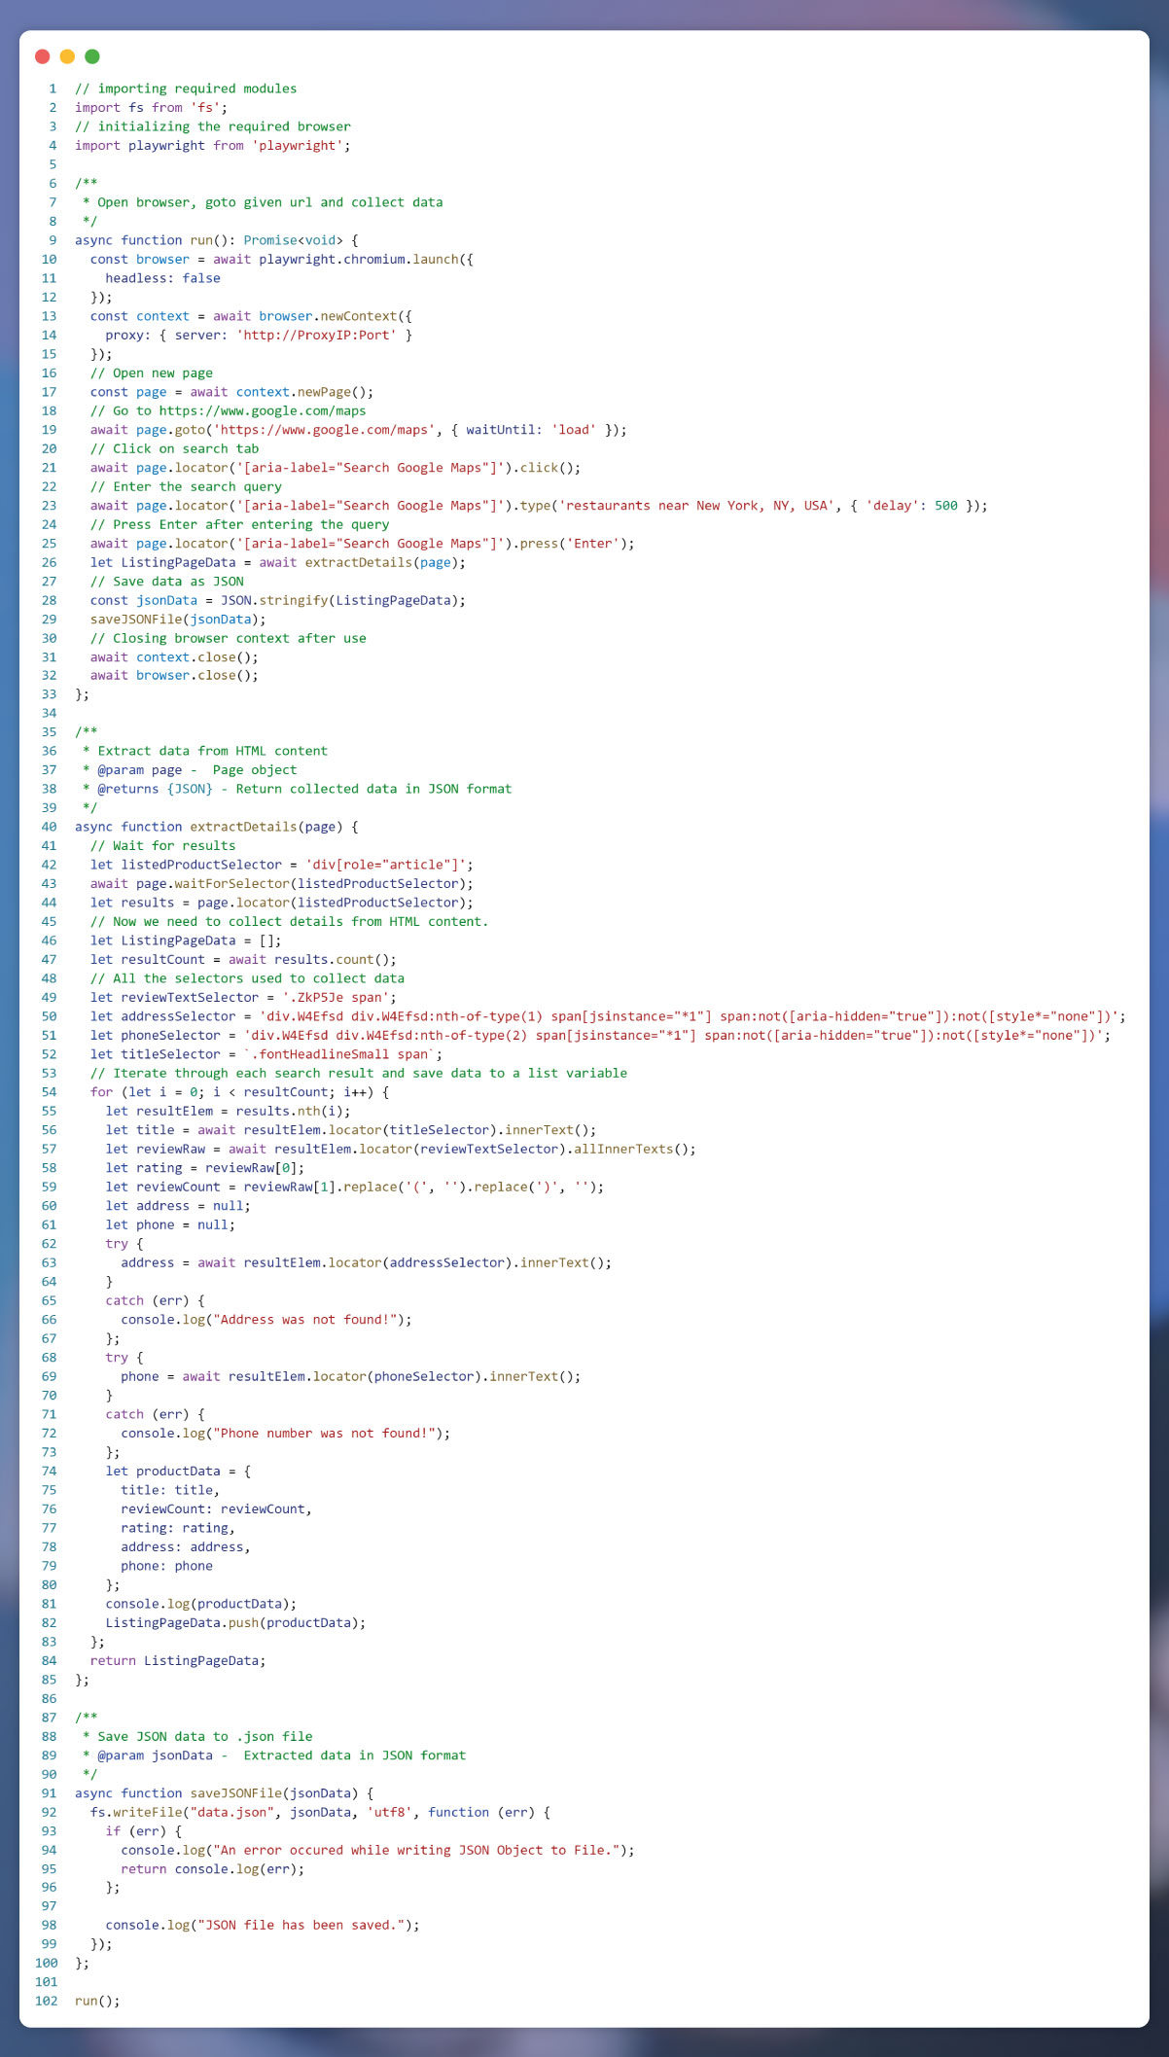Click 'return ListingPageData;' line
Viewport: 1169px width, 2057px height.
(x=178, y=1661)
